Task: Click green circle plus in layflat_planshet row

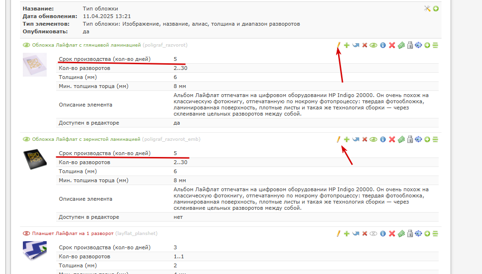Action: (427, 234)
